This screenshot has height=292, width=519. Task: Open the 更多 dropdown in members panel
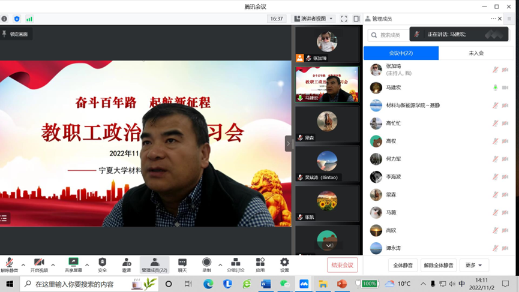[x=473, y=265]
